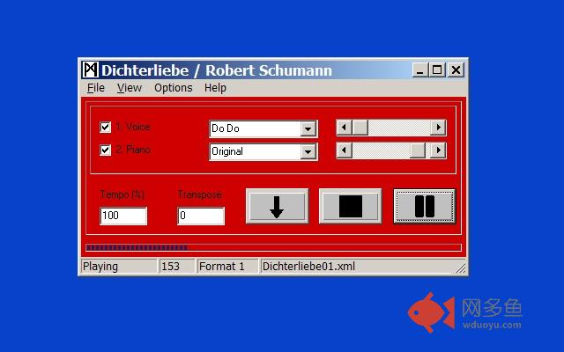Click 'Dichterliebe01.xml' file name in status bar

308,267
